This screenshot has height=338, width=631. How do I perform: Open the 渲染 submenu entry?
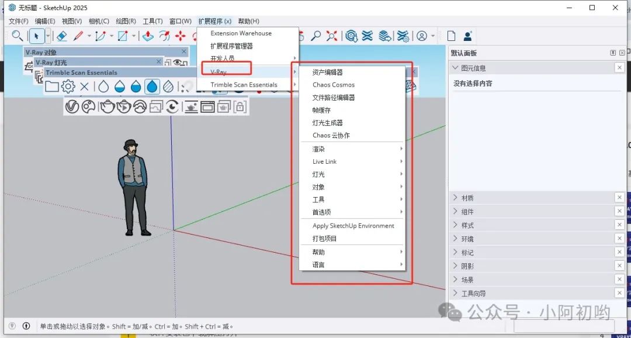coord(352,149)
